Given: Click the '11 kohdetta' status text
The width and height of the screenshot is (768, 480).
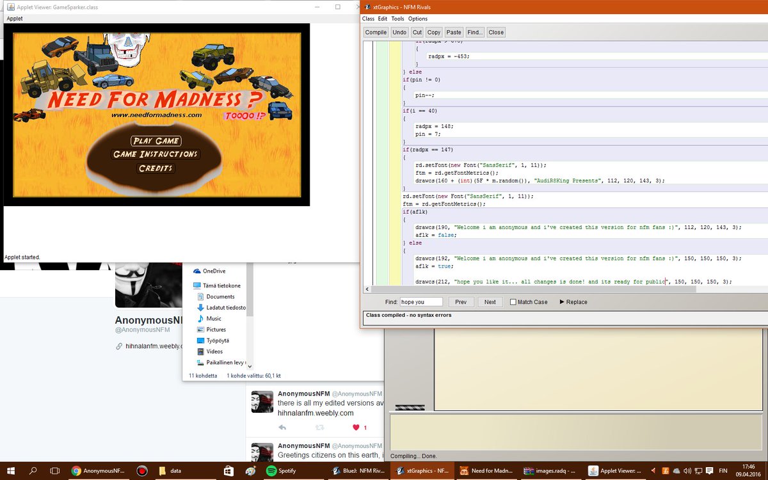Looking at the screenshot, I should tap(203, 376).
